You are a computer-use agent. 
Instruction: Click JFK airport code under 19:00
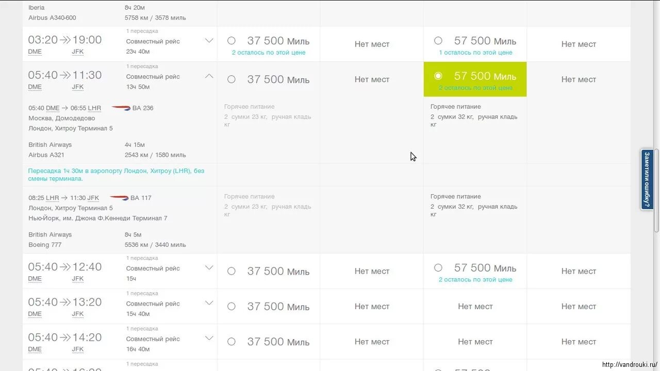(x=78, y=52)
